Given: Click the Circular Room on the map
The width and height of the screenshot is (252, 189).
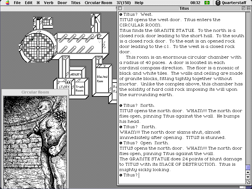Looking at the screenshot, I should [x=38, y=47].
